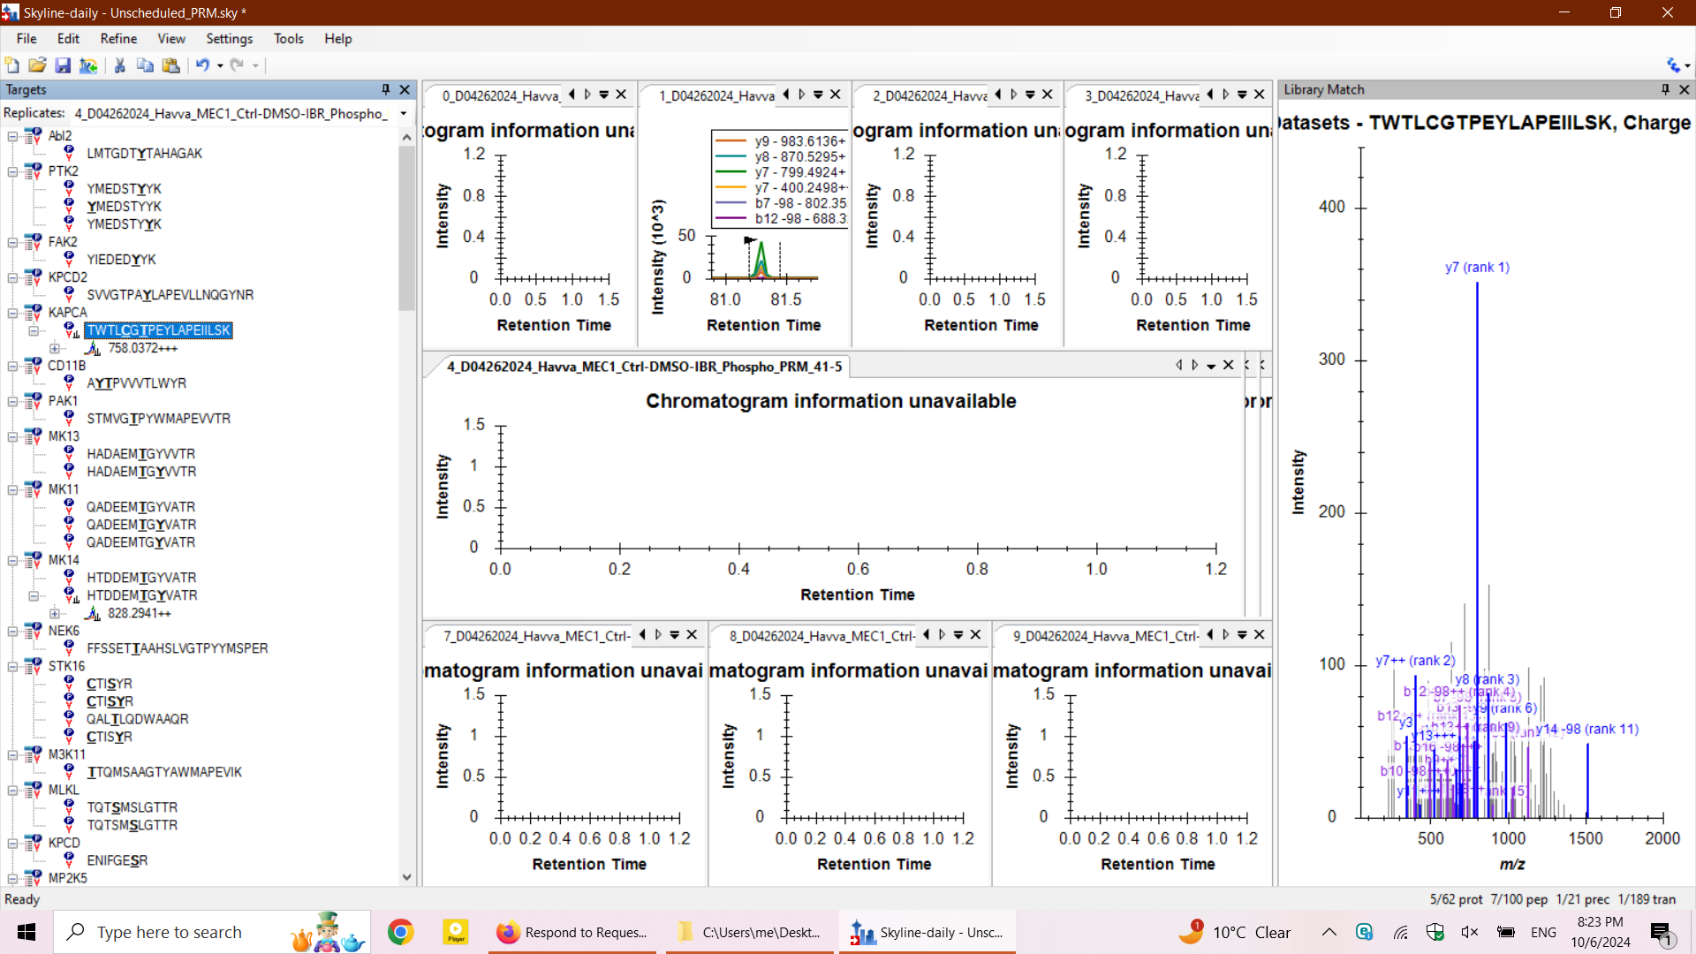Viewport: 1696px width, 954px height.
Task: Close the 7_D04262024_Havva chromatogram tab
Action: point(692,635)
